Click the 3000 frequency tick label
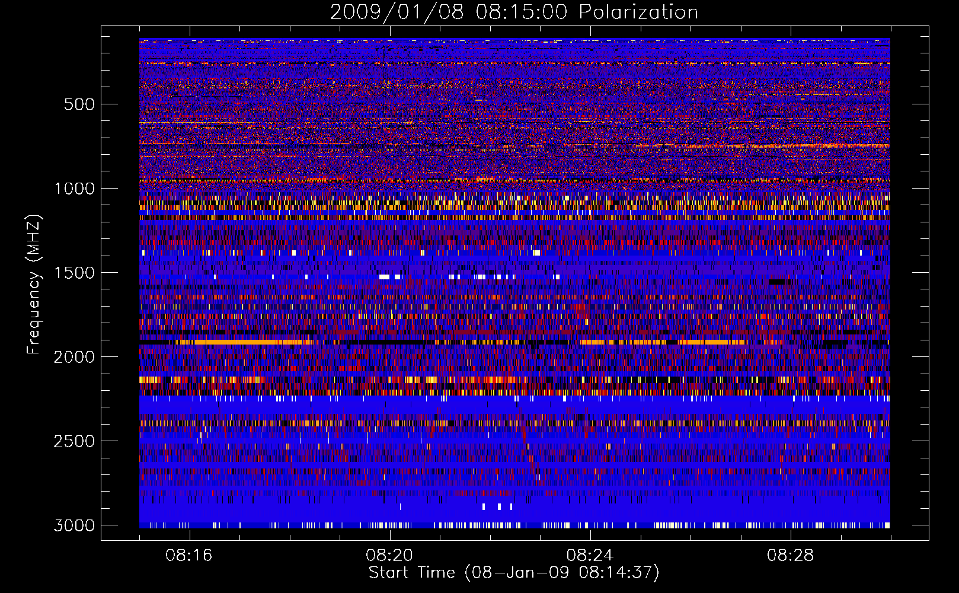Viewport: 959px width, 593px height. [74, 525]
